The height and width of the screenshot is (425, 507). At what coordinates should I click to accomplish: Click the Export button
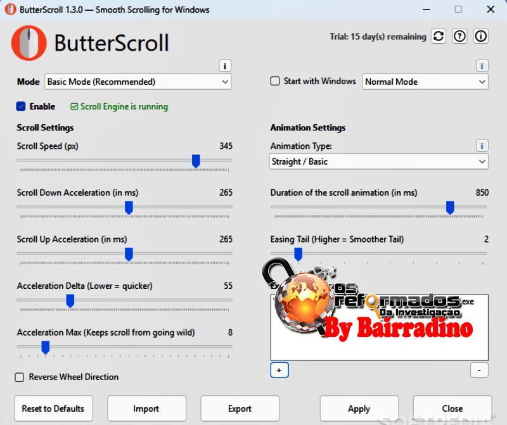pos(240,409)
